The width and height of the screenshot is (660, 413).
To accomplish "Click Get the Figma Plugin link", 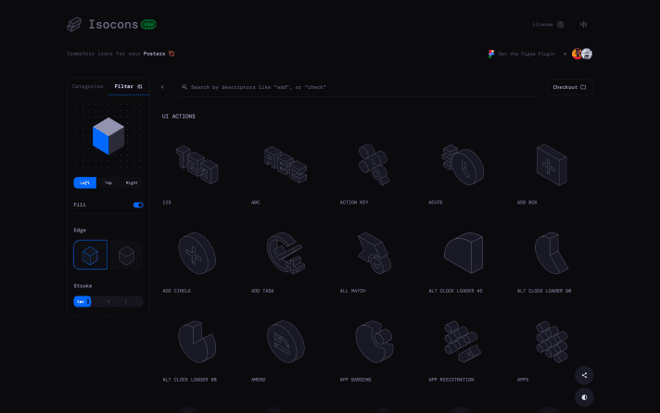I will pyautogui.click(x=522, y=54).
